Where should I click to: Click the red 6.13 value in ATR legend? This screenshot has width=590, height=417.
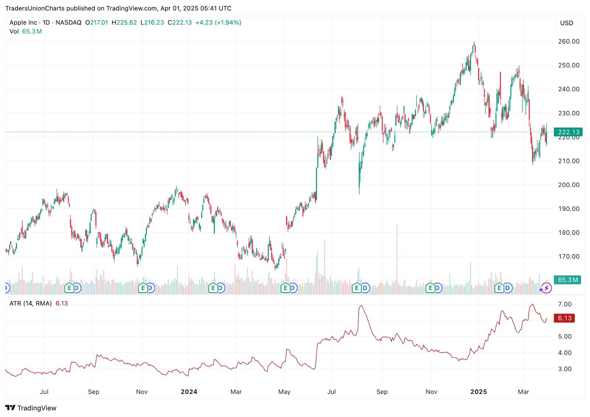(62, 303)
